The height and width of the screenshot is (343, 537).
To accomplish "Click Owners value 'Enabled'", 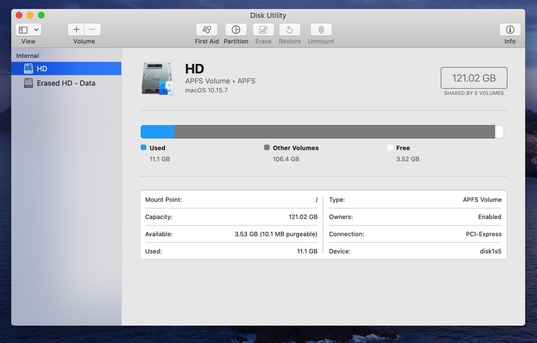I will 490,217.
